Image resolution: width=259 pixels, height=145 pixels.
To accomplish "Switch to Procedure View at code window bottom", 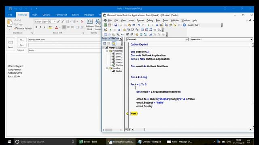I will 126,130.
